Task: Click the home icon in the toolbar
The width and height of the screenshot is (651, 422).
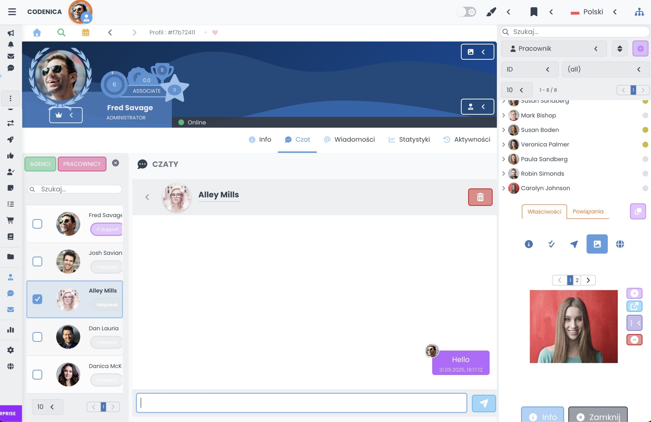Action: [37, 33]
